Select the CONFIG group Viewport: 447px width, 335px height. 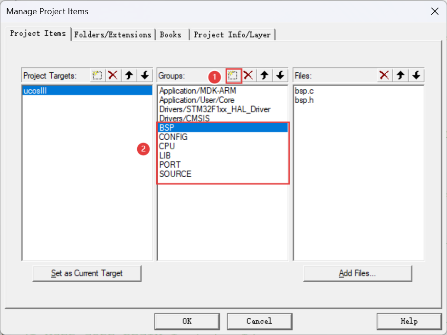(x=222, y=137)
